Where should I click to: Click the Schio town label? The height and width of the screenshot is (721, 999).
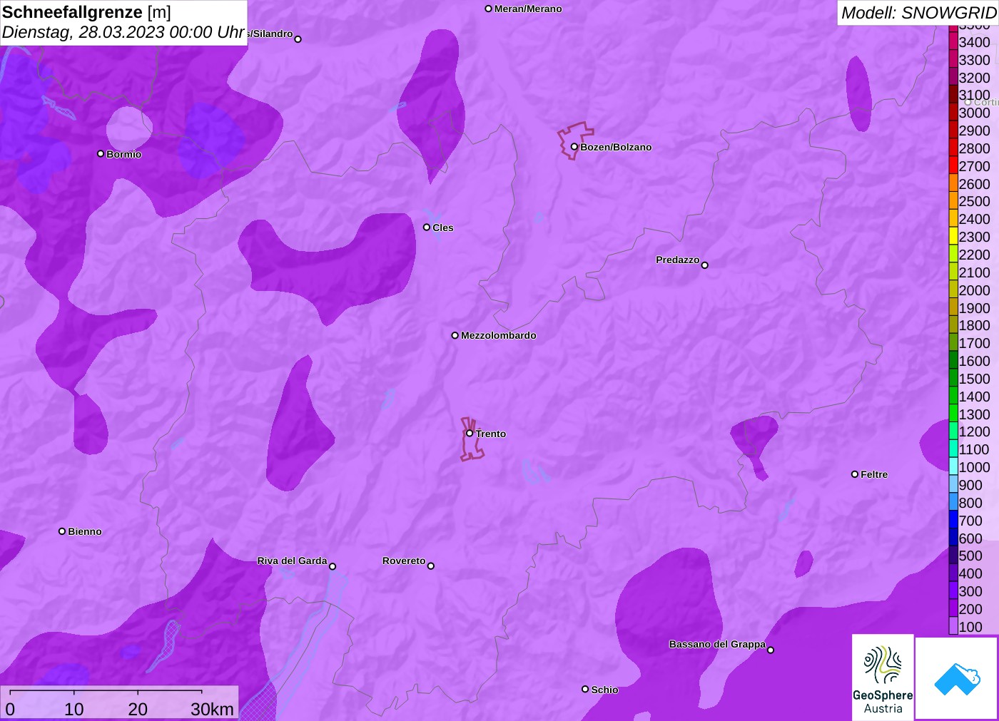[604, 690]
